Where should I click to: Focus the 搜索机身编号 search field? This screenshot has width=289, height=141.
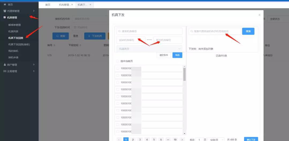(149, 31)
